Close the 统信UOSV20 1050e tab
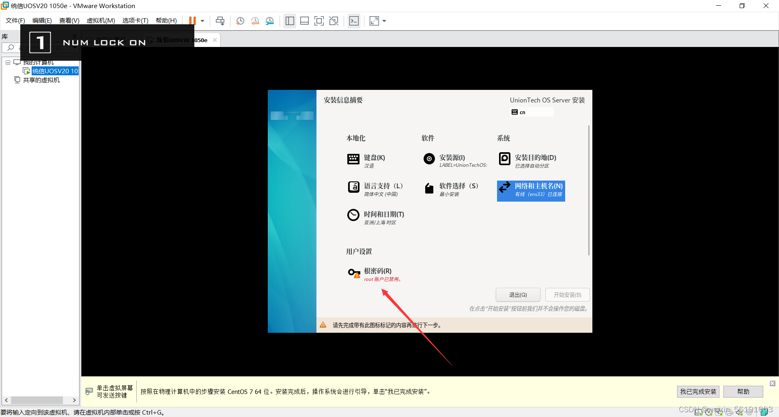 215,40
